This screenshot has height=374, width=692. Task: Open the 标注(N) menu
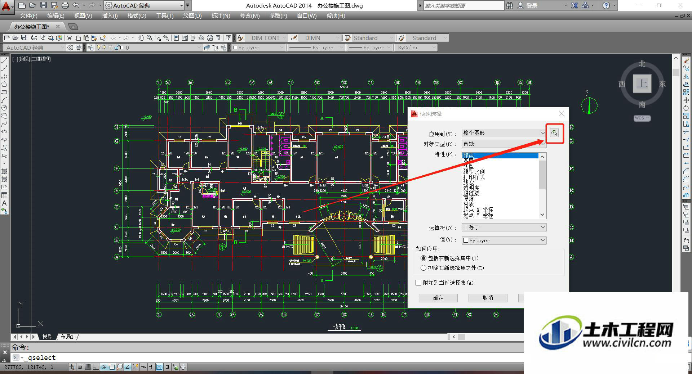pyautogui.click(x=221, y=16)
